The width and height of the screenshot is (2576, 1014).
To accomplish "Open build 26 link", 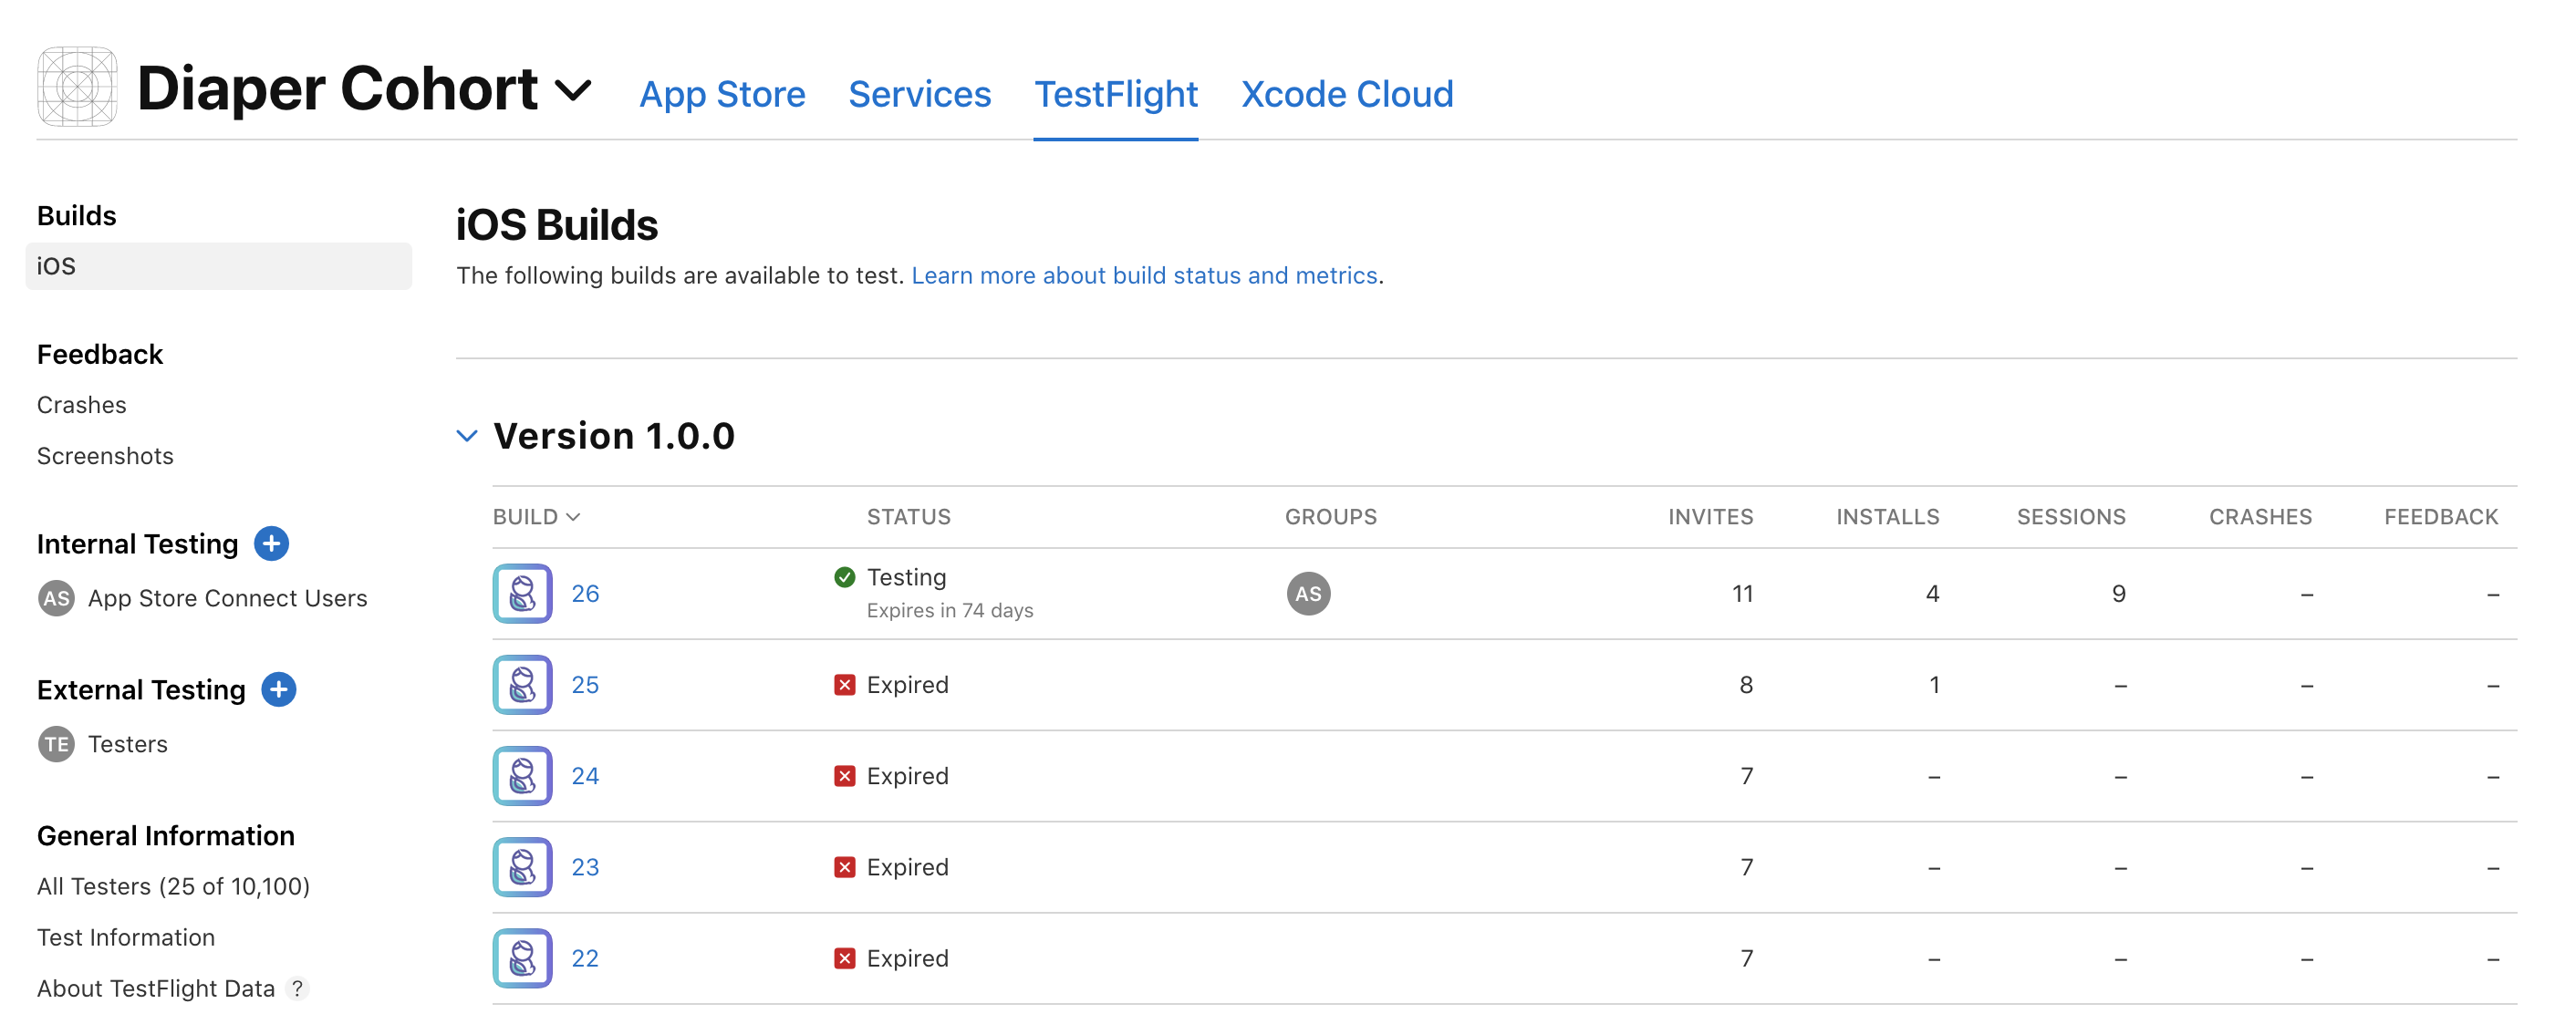I will (585, 594).
